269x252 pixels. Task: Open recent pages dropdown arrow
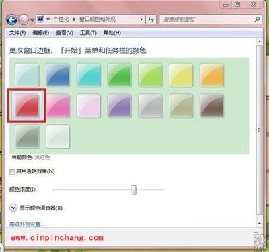point(32,20)
